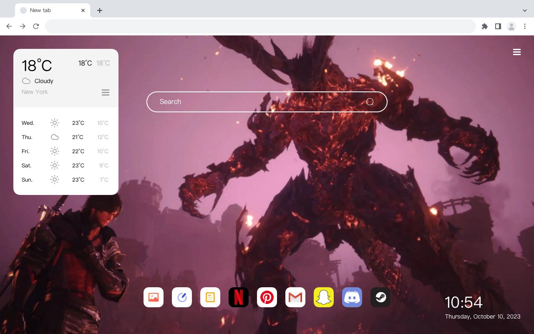
Task: Click the search magnifier icon
Action: [x=370, y=102]
